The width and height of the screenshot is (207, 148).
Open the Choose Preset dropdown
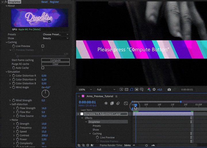55,34
